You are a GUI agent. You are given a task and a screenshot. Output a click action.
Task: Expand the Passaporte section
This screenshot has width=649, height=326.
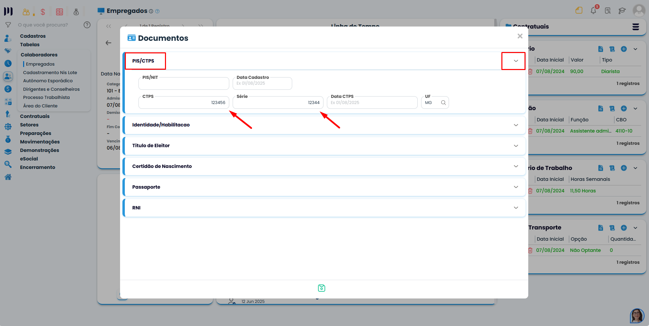pyautogui.click(x=516, y=187)
